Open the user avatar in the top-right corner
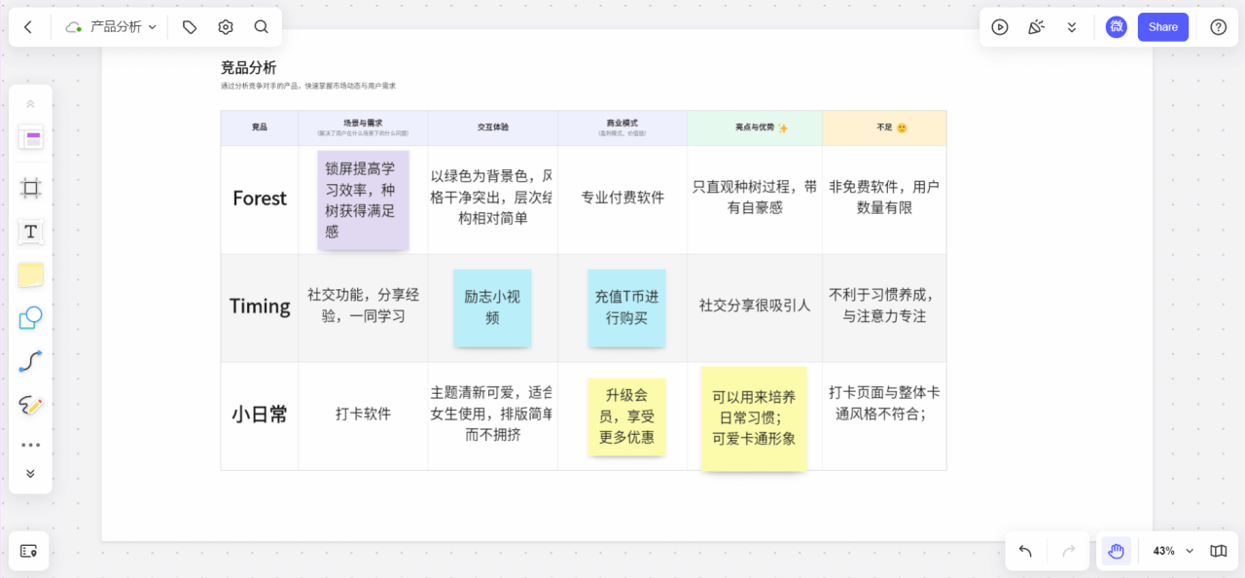 pyautogui.click(x=1117, y=27)
